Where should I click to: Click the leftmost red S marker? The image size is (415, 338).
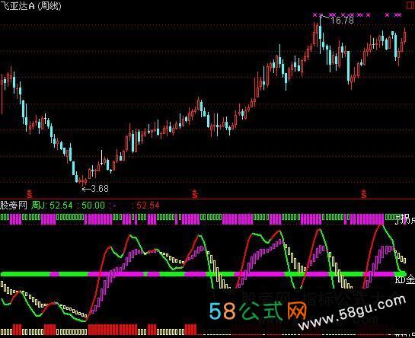coord(30,194)
